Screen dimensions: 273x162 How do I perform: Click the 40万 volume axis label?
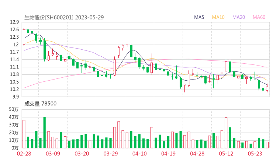pyautogui.click(x=14, y=117)
